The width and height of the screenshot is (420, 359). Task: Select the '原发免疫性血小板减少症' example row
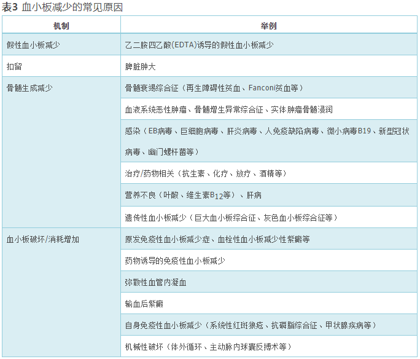point(217,239)
